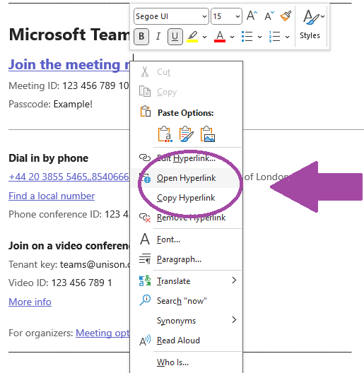The image size is (364, 373).
Task: Choose Paste as Picture option
Action: (208, 134)
